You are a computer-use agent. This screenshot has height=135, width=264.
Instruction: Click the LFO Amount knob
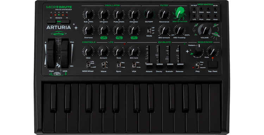tap(103, 51)
